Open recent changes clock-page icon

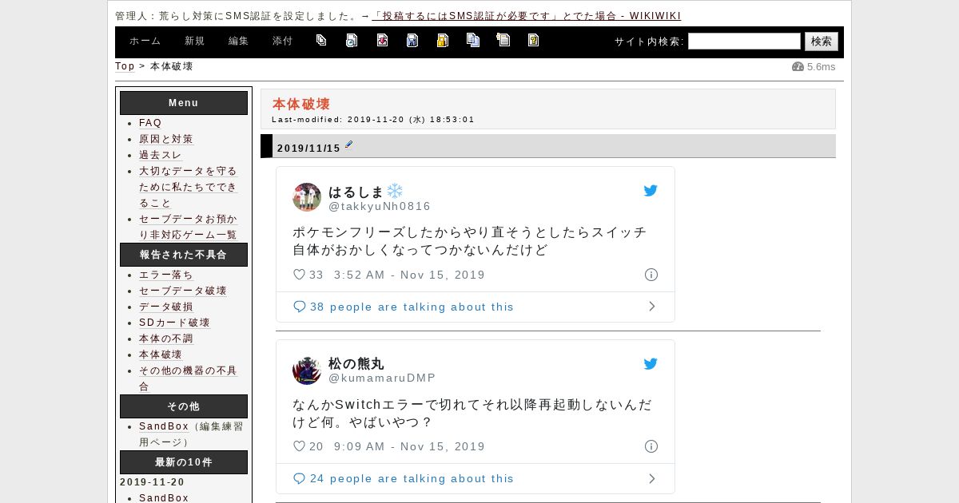352,40
